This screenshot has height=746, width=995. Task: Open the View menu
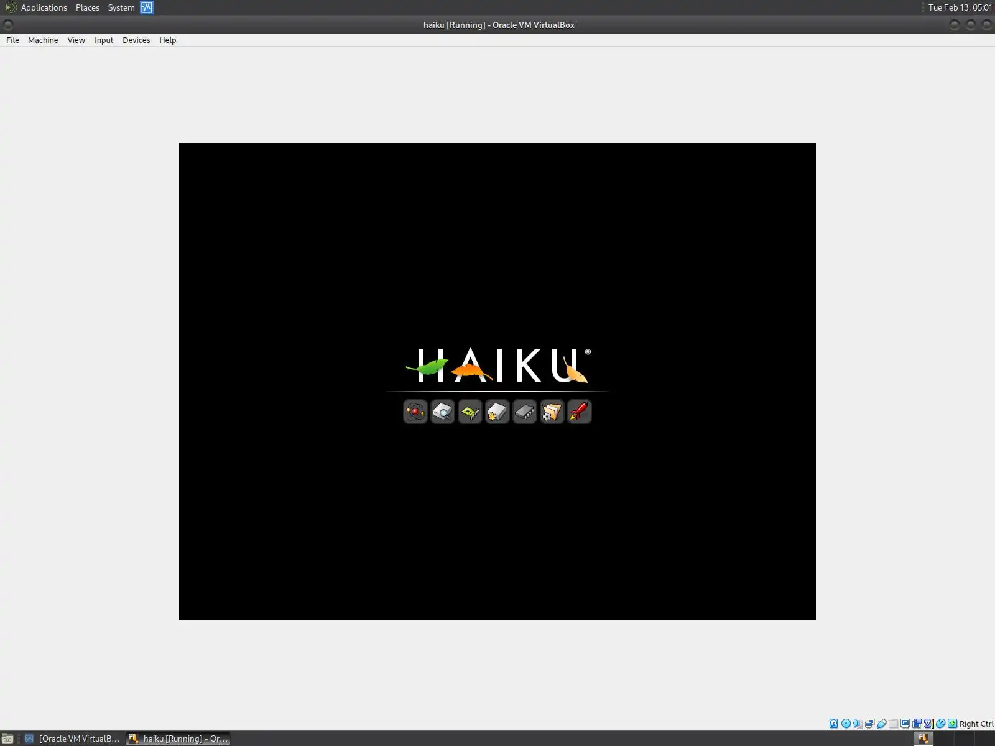point(76,40)
